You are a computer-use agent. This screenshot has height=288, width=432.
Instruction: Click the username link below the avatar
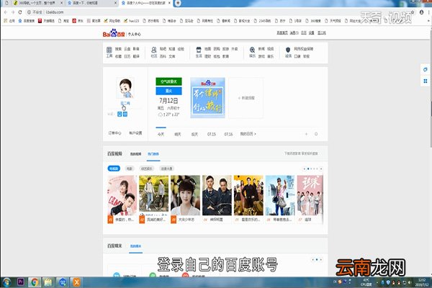[x=125, y=104]
